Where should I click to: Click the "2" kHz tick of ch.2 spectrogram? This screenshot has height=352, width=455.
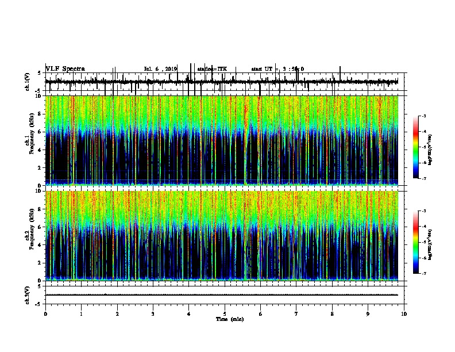[40, 263]
